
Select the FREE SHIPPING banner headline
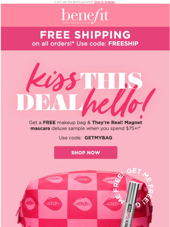85,35
